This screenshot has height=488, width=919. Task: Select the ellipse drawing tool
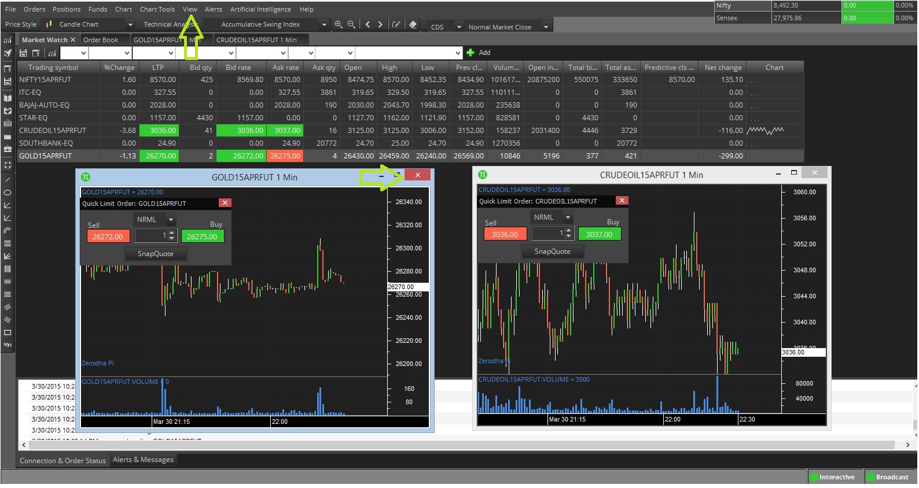8,193
